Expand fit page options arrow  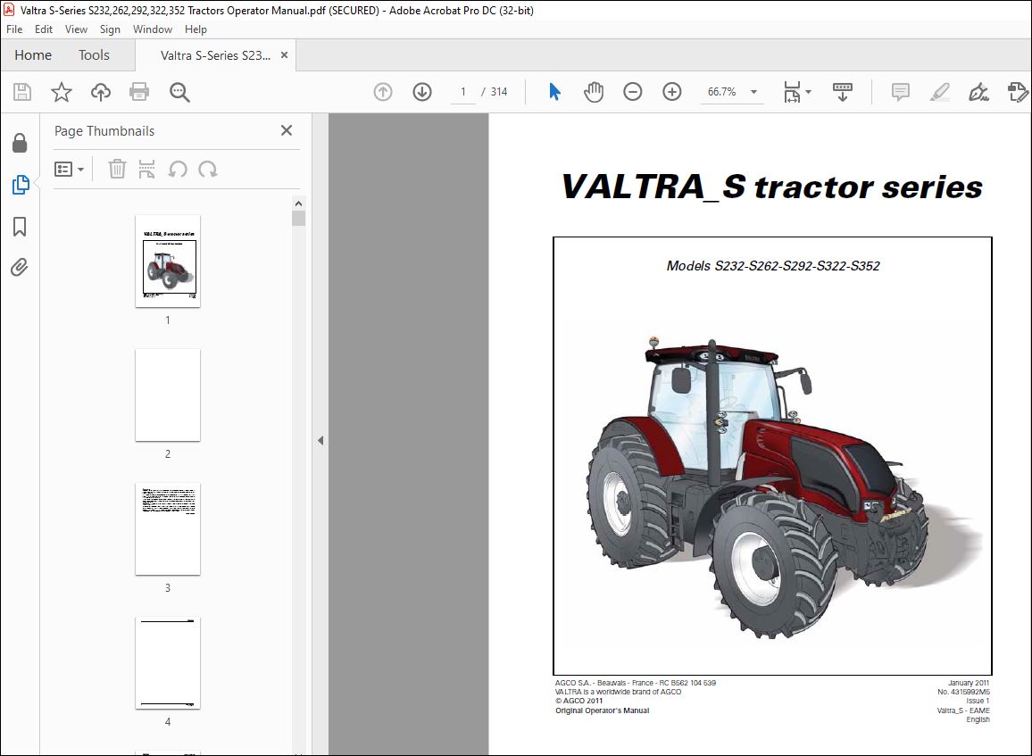pos(808,92)
